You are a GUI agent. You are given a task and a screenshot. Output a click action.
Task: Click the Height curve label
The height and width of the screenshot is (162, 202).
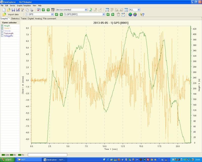click(x=7, y=26)
